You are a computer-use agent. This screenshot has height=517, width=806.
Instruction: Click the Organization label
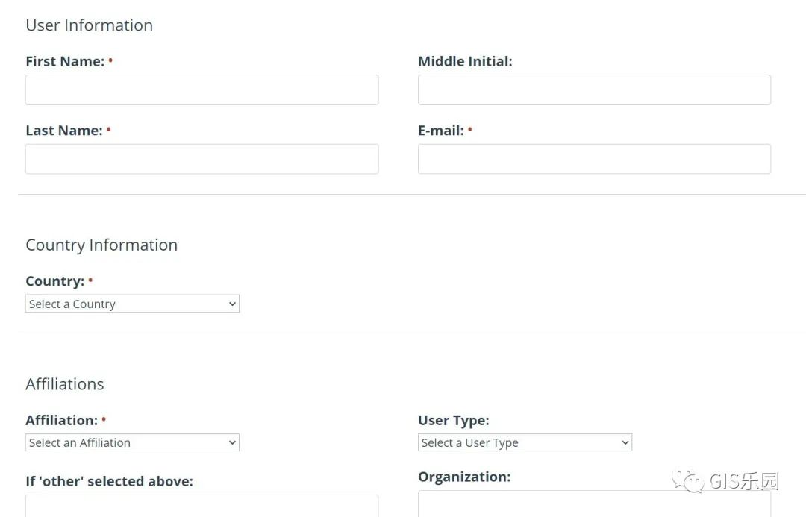464,477
